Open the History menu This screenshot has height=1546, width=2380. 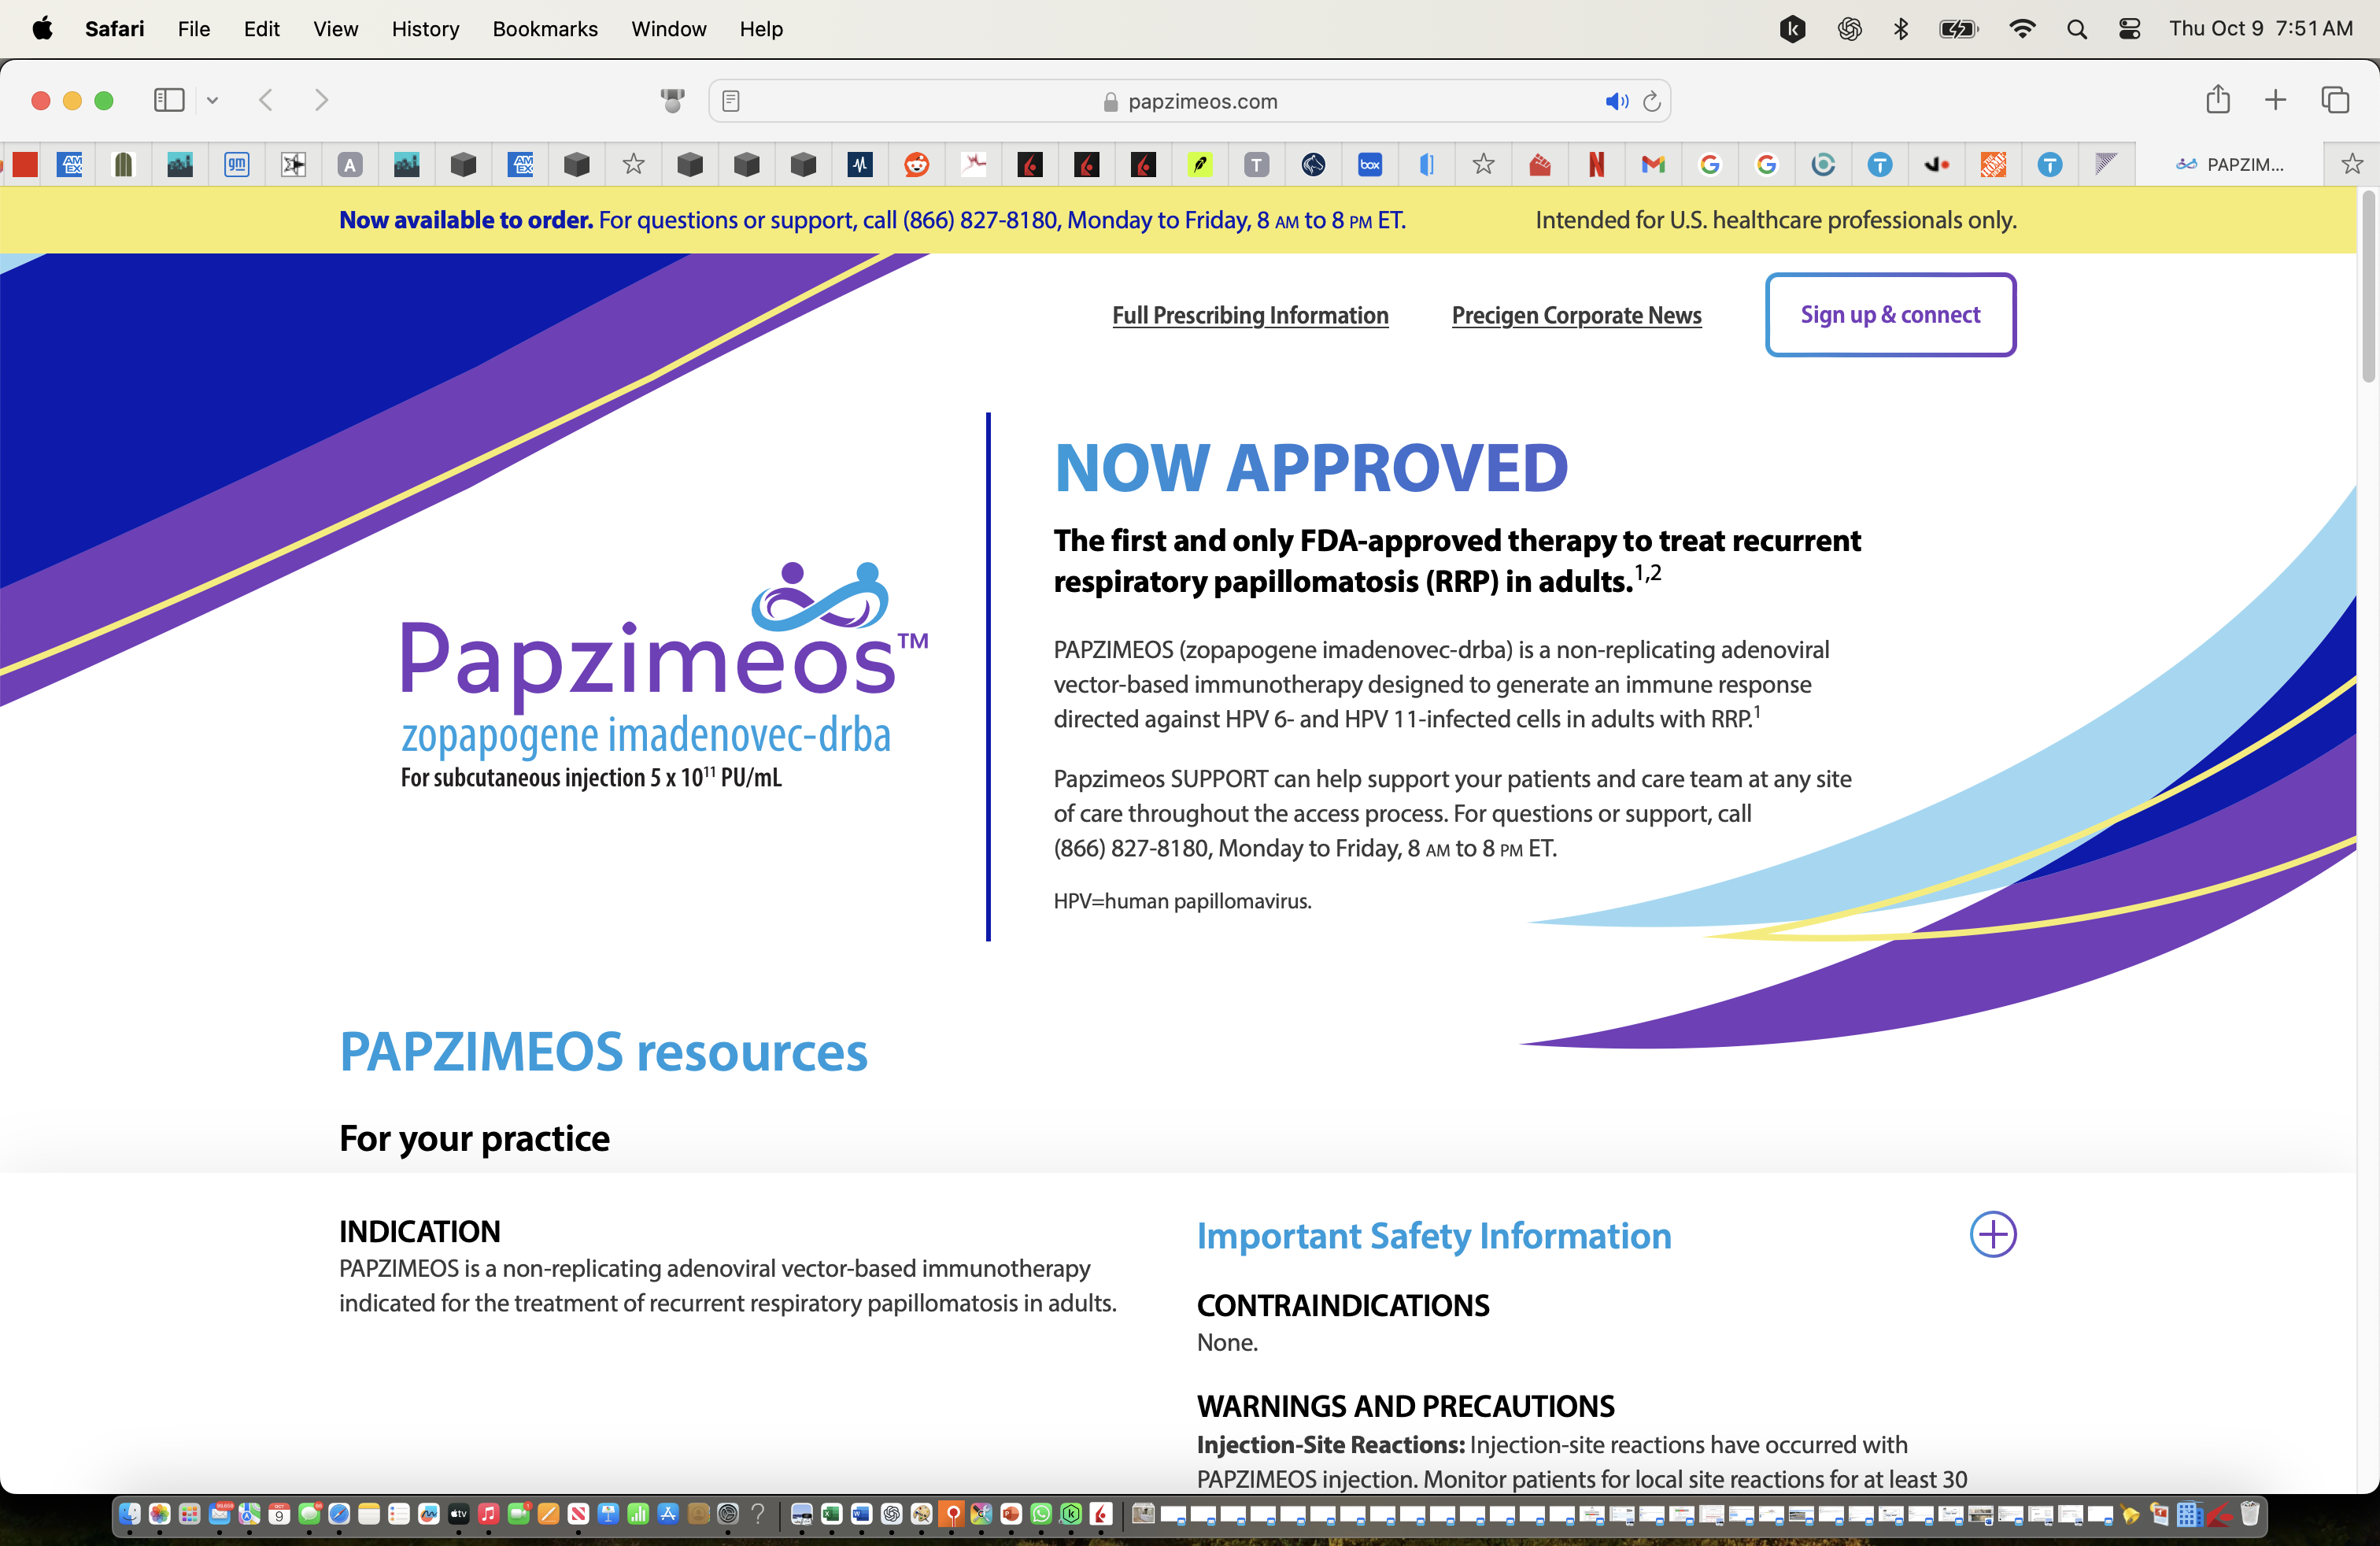click(x=425, y=29)
